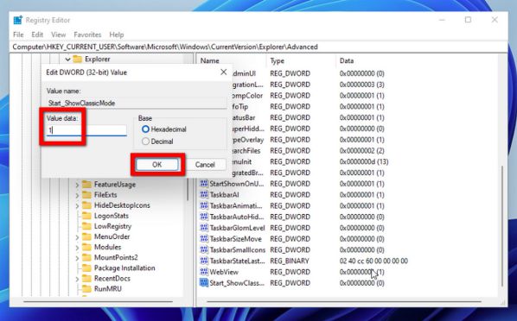Click the WebView value icon
517x321 pixels.
click(x=204, y=272)
